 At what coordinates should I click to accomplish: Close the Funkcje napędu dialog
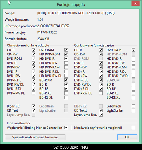(x=135, y=4)
